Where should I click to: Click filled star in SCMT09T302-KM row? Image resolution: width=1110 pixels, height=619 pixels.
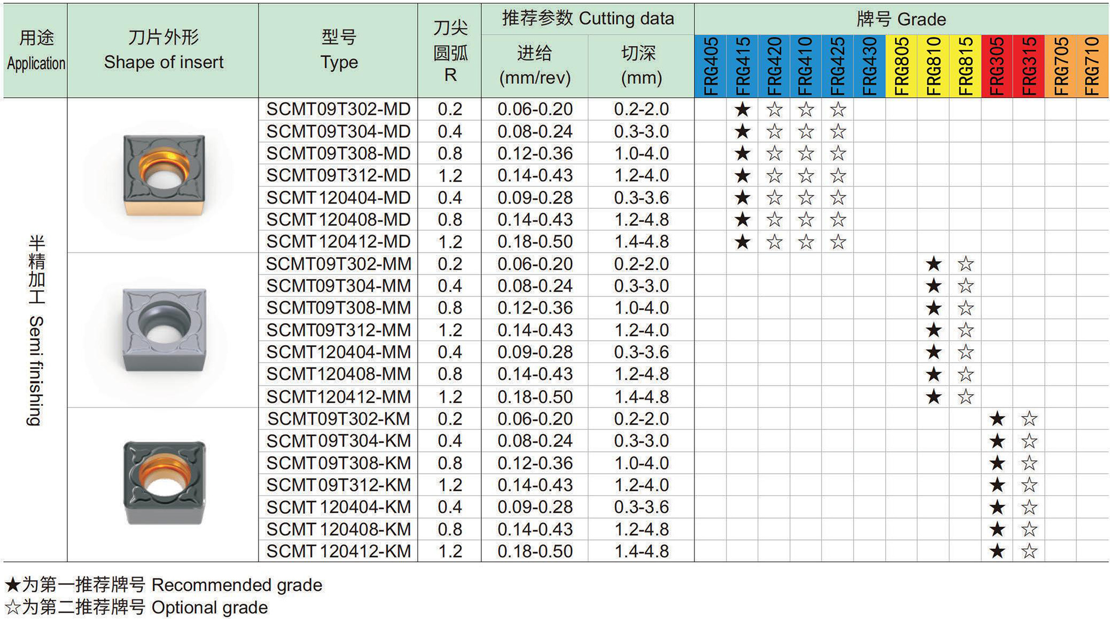pos(997,419)
